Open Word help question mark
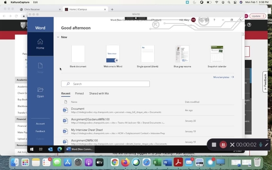Image resolution: width=272 pixels, height=170 pixels. coord(214,20)
